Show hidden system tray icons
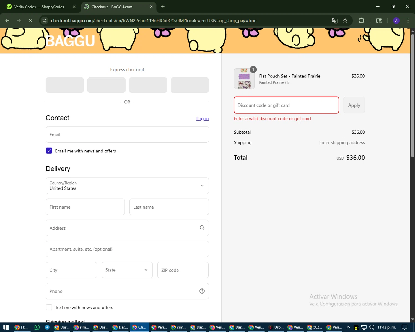Screen dimensions: 415x332 coord(348,327)
